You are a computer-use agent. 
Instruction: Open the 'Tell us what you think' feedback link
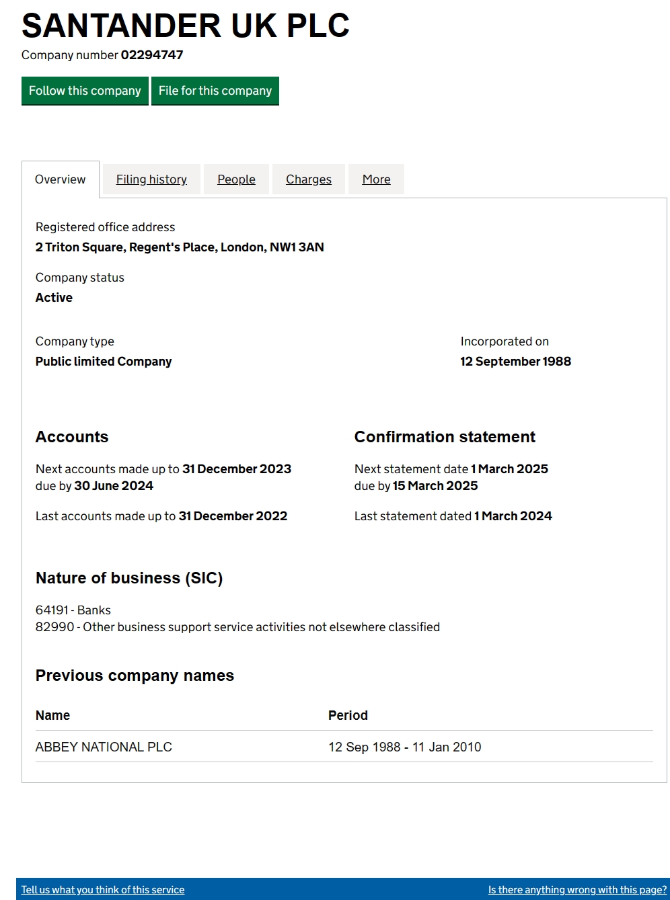(x=103, y=890)
